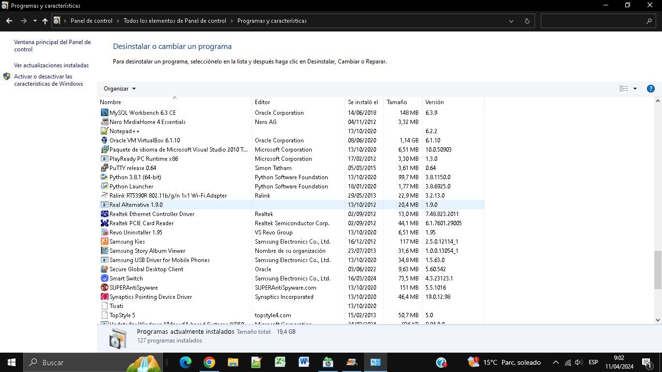Click the view options icon in toolbar
This screenshot has width=662, height=372.
[x=624, y=89]
